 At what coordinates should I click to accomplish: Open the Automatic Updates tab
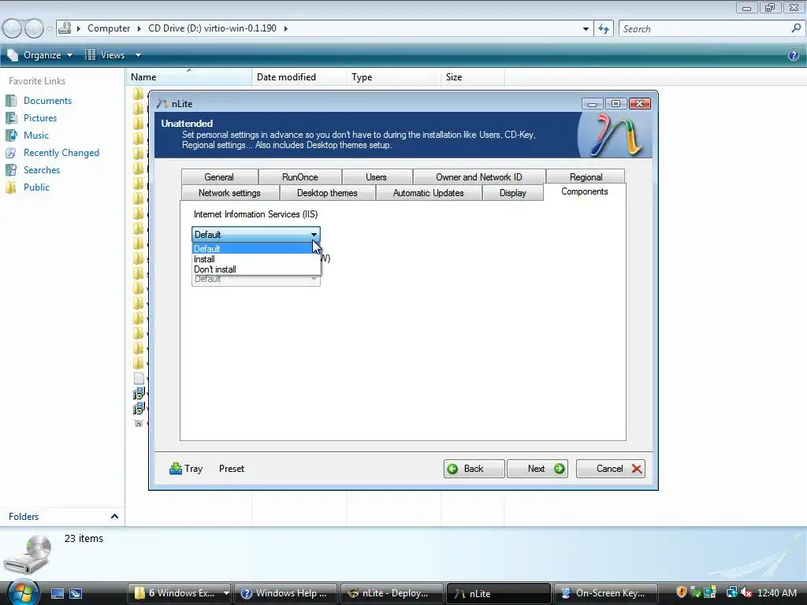pyautogui.click(x=428, y=193)
